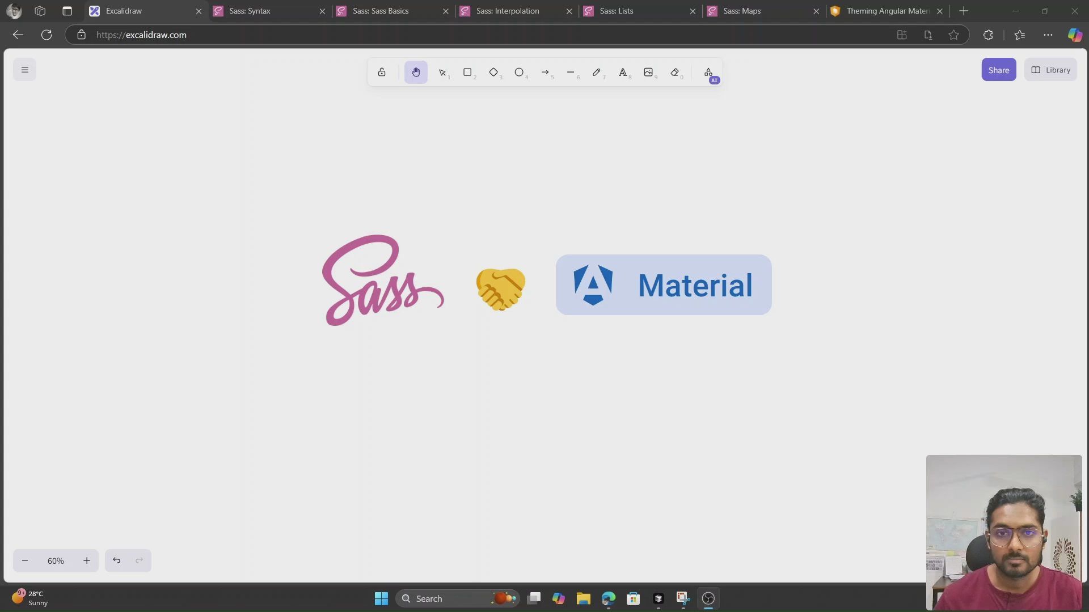Refresh the Excalidraw page

pyautogui.click(x=47, y=35)
